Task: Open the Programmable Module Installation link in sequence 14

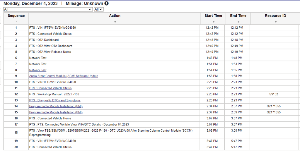Action: tap(56, 106)
